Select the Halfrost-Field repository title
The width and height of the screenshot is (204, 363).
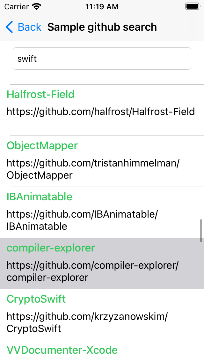(x=40, y=95)
